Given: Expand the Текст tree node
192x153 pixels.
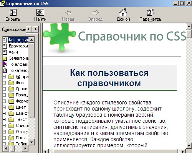Looking at the screenshot, I should pos(4,119).
